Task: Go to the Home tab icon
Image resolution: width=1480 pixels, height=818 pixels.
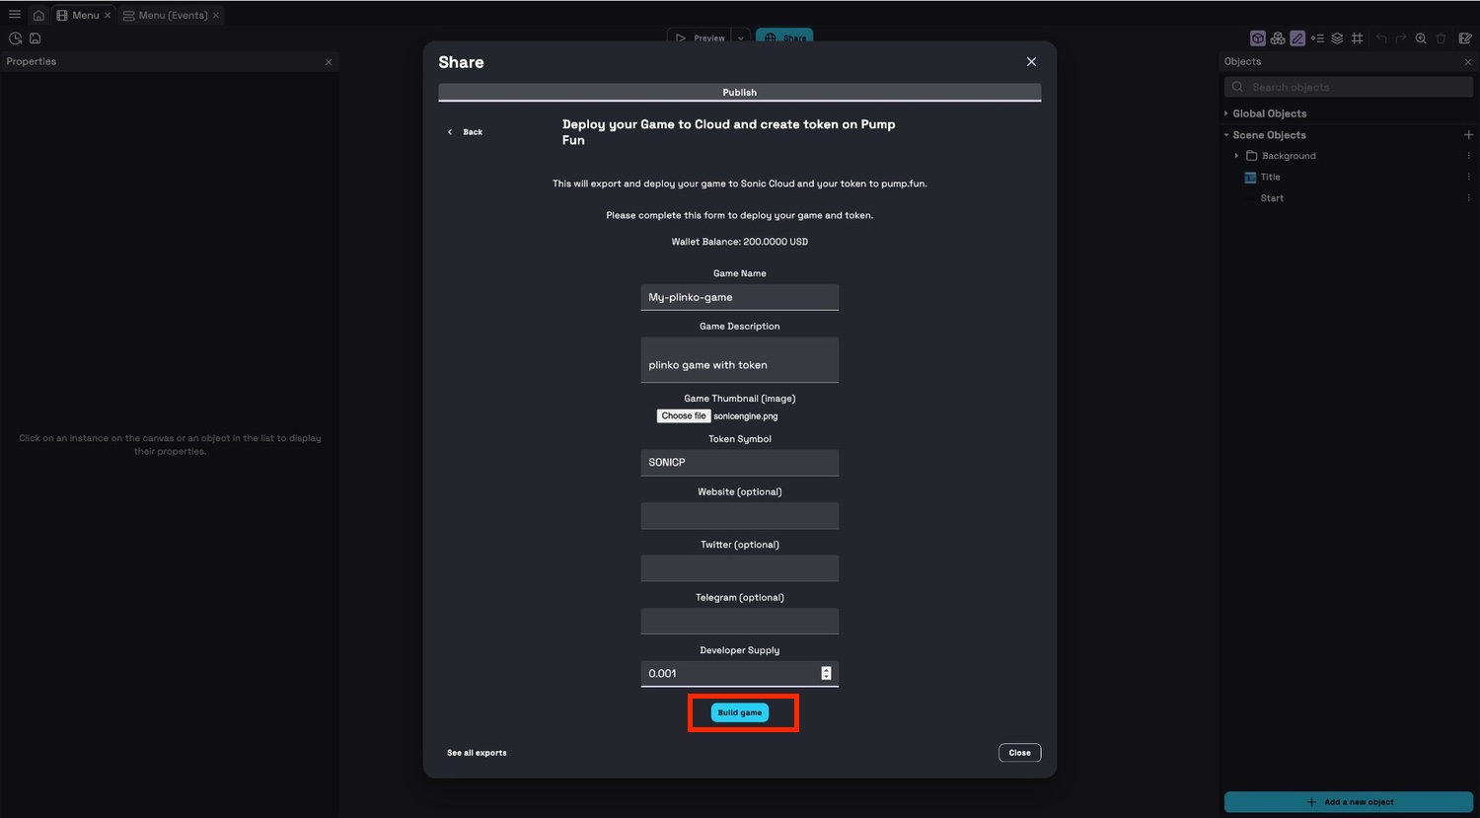Action: click(38, 16)
